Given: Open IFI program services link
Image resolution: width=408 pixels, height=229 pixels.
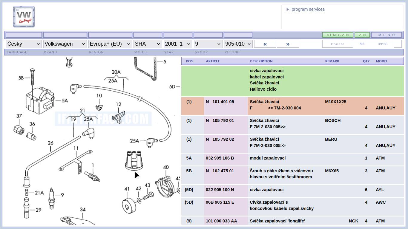Looking at the screenshot, I should point(305,9).
